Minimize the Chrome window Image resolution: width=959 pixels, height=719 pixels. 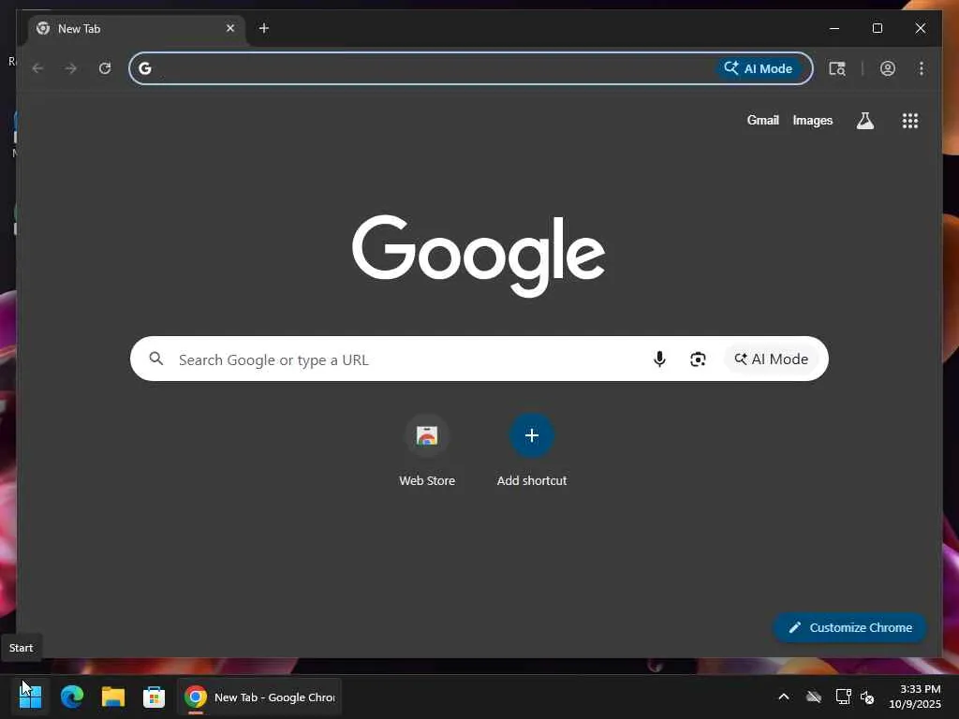(x=834, y=28)
